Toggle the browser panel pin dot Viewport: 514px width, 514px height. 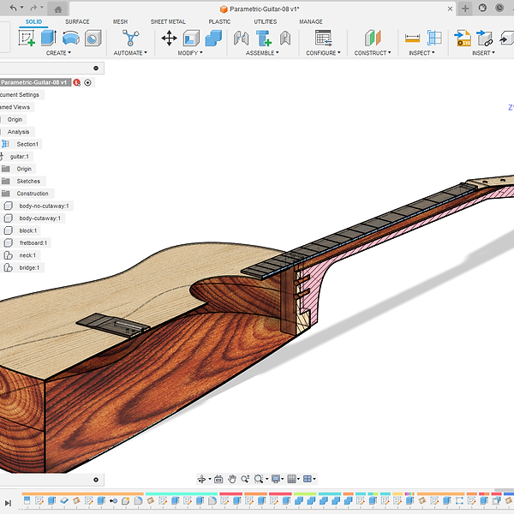tap(96, 69)
